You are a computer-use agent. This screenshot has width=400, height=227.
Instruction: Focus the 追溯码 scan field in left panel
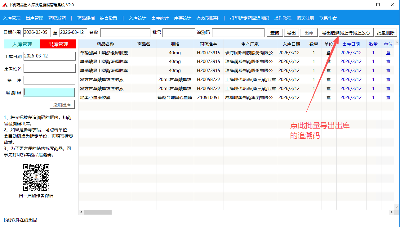tap(49, 93)
